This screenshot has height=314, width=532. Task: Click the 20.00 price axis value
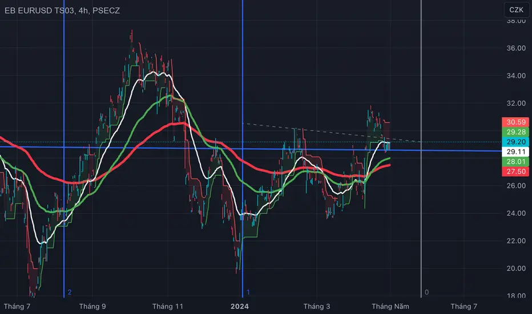[516, 268]
